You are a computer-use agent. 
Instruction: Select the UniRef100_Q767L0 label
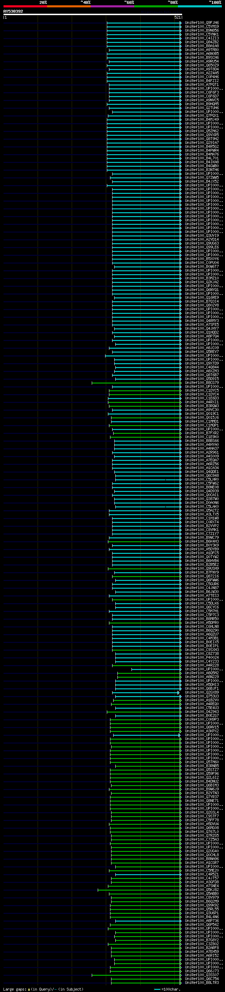201,832
